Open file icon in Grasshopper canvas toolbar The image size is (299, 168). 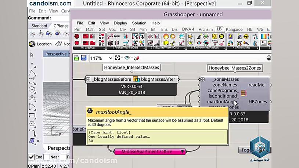(76, 58)
